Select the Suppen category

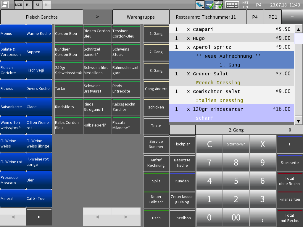39,52
